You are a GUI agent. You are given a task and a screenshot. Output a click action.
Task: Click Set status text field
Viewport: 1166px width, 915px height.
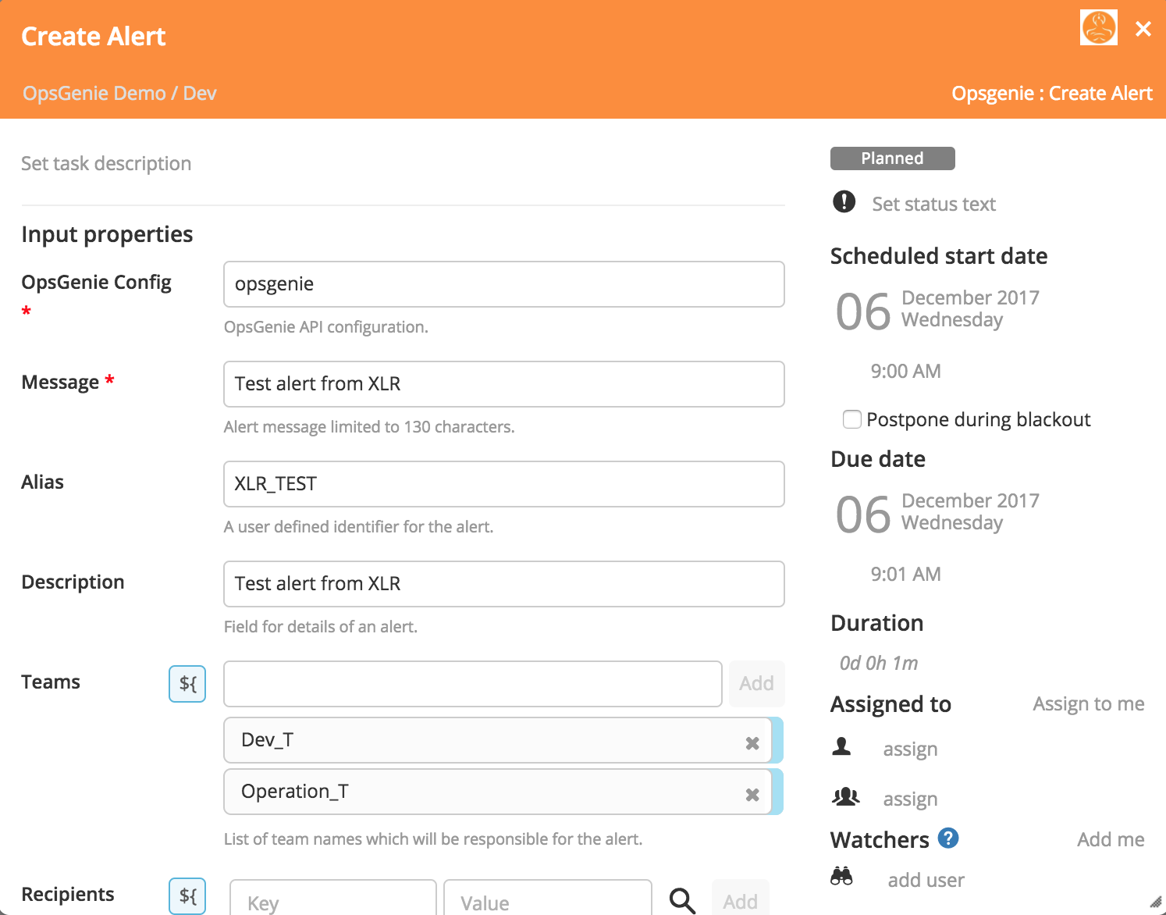933,204
